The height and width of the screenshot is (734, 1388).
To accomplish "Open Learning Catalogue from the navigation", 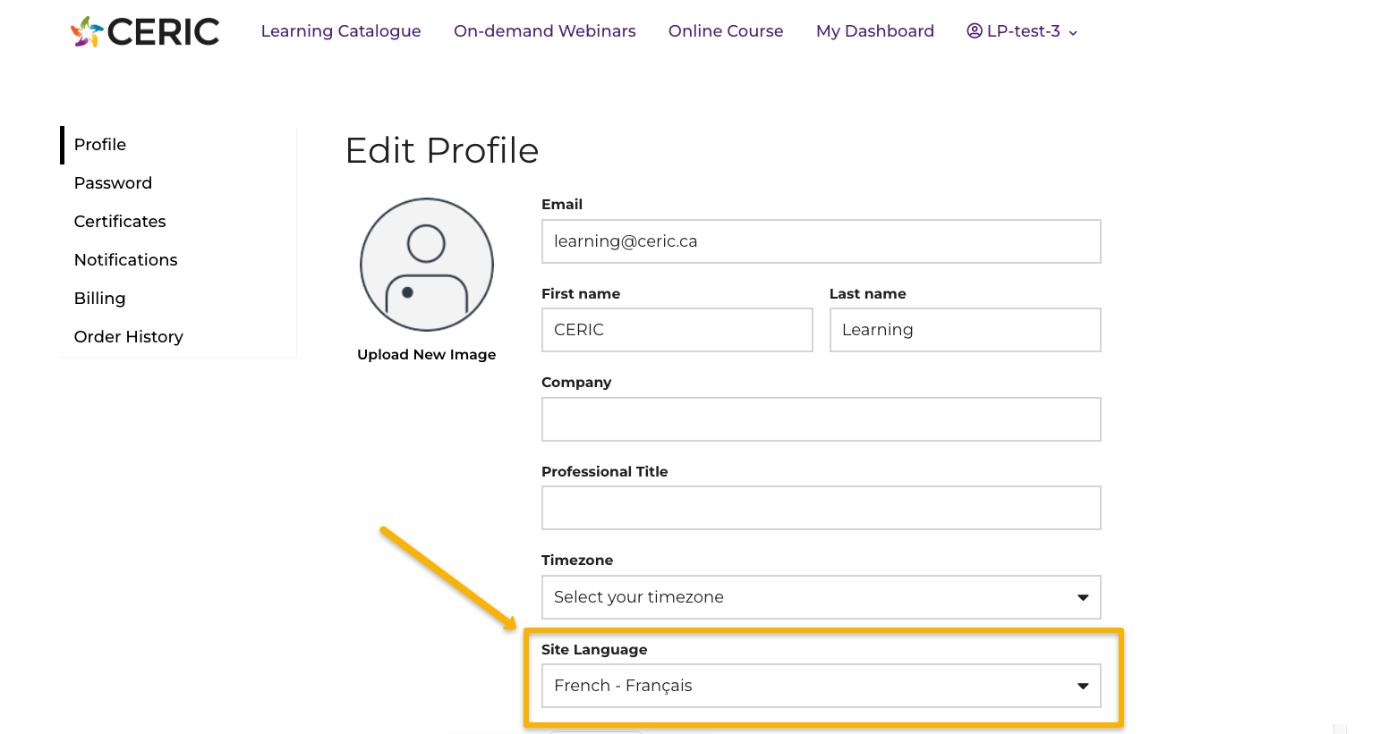I will [341, 31].
